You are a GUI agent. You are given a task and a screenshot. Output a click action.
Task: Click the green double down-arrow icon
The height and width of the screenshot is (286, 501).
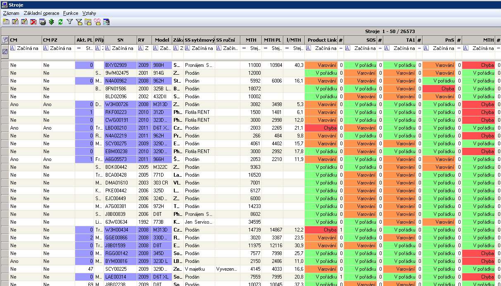tap(51, 22)
